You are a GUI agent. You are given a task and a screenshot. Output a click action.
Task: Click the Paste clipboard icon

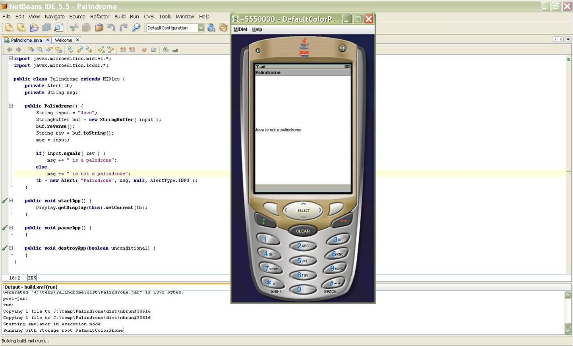(x=99, y=27)
